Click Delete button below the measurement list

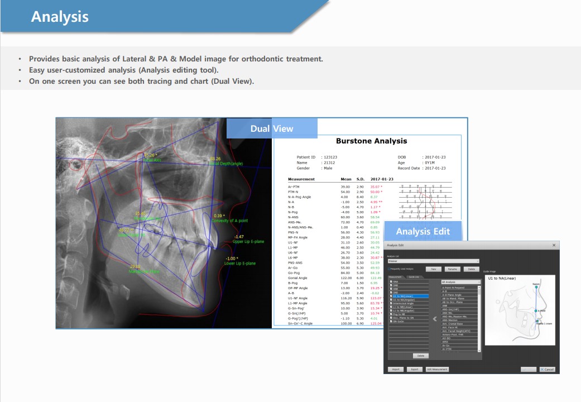421,356
